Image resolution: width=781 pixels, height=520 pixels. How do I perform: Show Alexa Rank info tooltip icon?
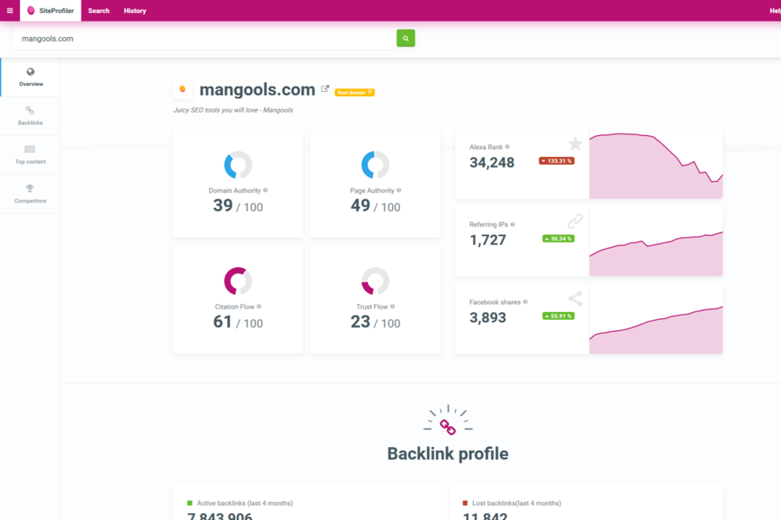pyautogui.click(x=508, y=146)
